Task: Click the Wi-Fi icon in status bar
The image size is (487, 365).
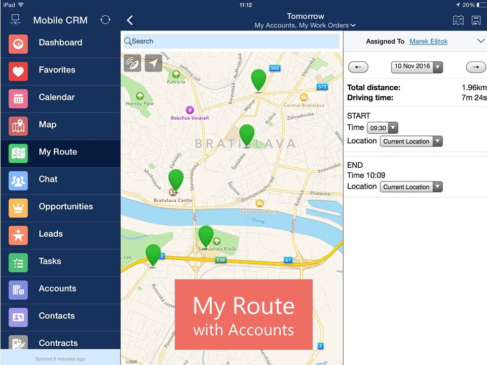Action: pyautogui.click(x=21, y=5)
